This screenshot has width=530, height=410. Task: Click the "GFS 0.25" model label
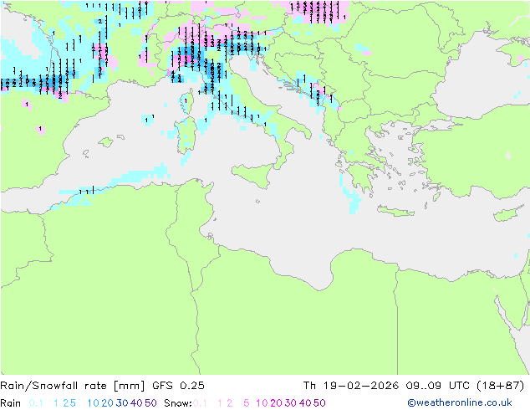point(178,386)
